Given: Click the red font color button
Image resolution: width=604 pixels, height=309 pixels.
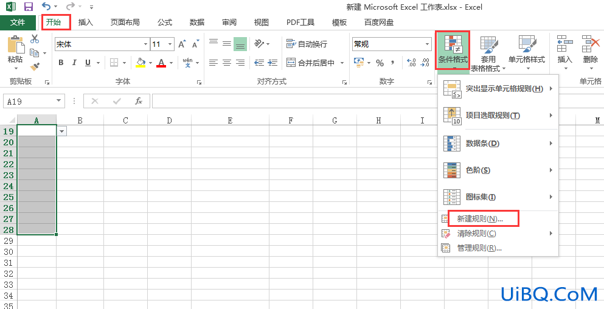Looking at the screenshot, I should coord(161,63).
